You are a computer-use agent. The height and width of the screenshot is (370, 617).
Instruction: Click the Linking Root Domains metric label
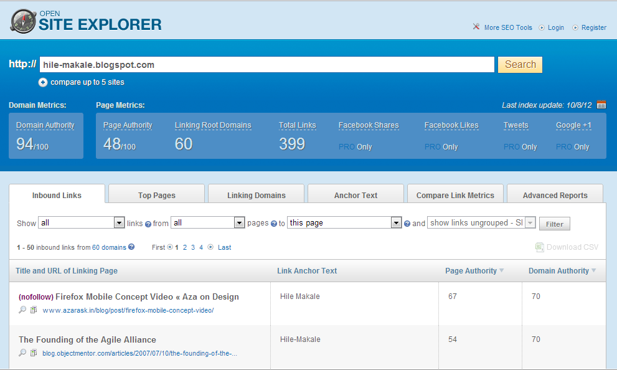(213, 125)
